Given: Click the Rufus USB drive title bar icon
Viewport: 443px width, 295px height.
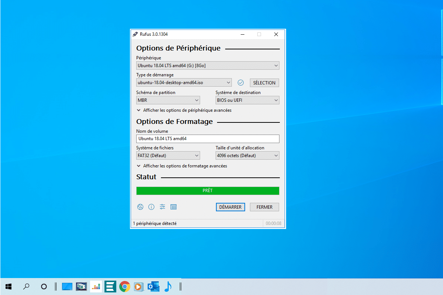Looking at the screenshot, I should (x=135, y=34).
